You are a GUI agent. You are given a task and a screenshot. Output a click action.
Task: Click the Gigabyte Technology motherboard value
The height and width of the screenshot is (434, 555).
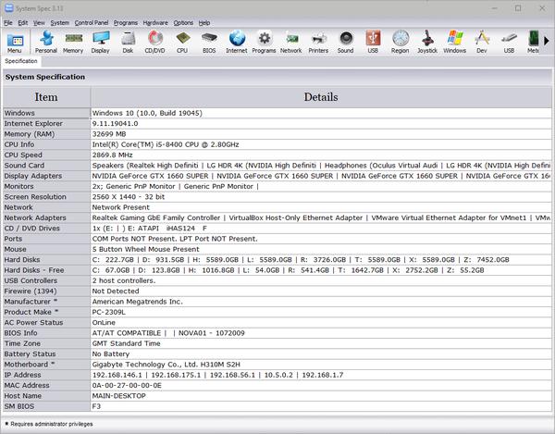tap(166, 365)
